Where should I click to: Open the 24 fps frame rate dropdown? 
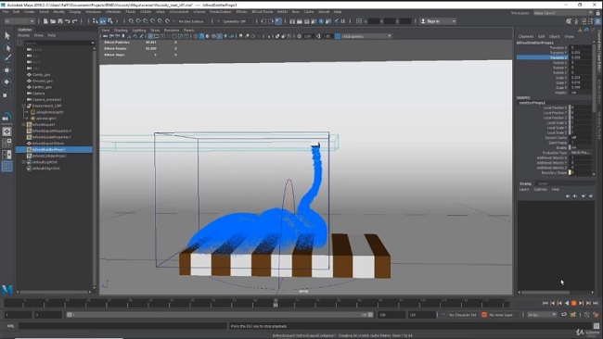click(542, 315)
